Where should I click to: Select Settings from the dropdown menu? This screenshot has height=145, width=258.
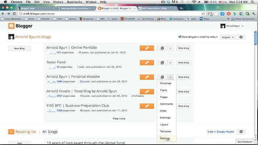165,139
